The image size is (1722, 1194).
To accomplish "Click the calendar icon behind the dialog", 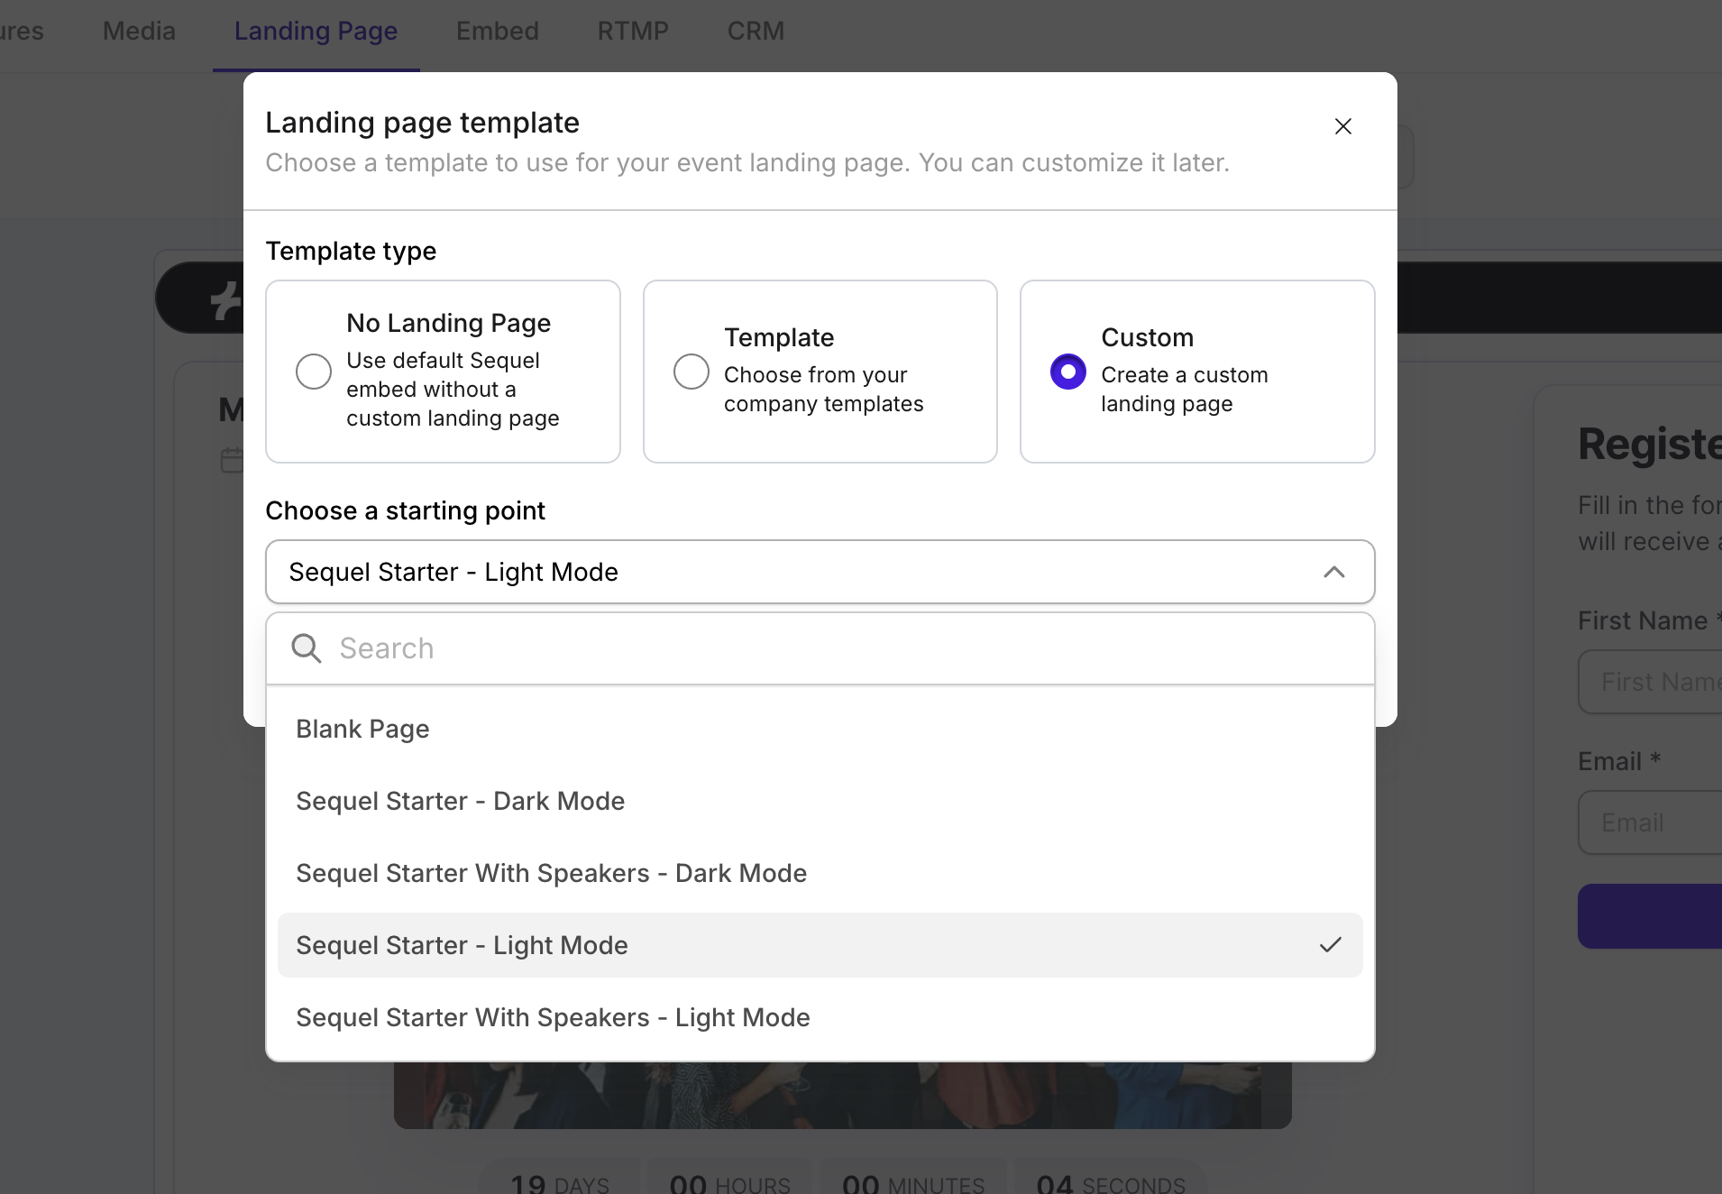I will (232, 460).
